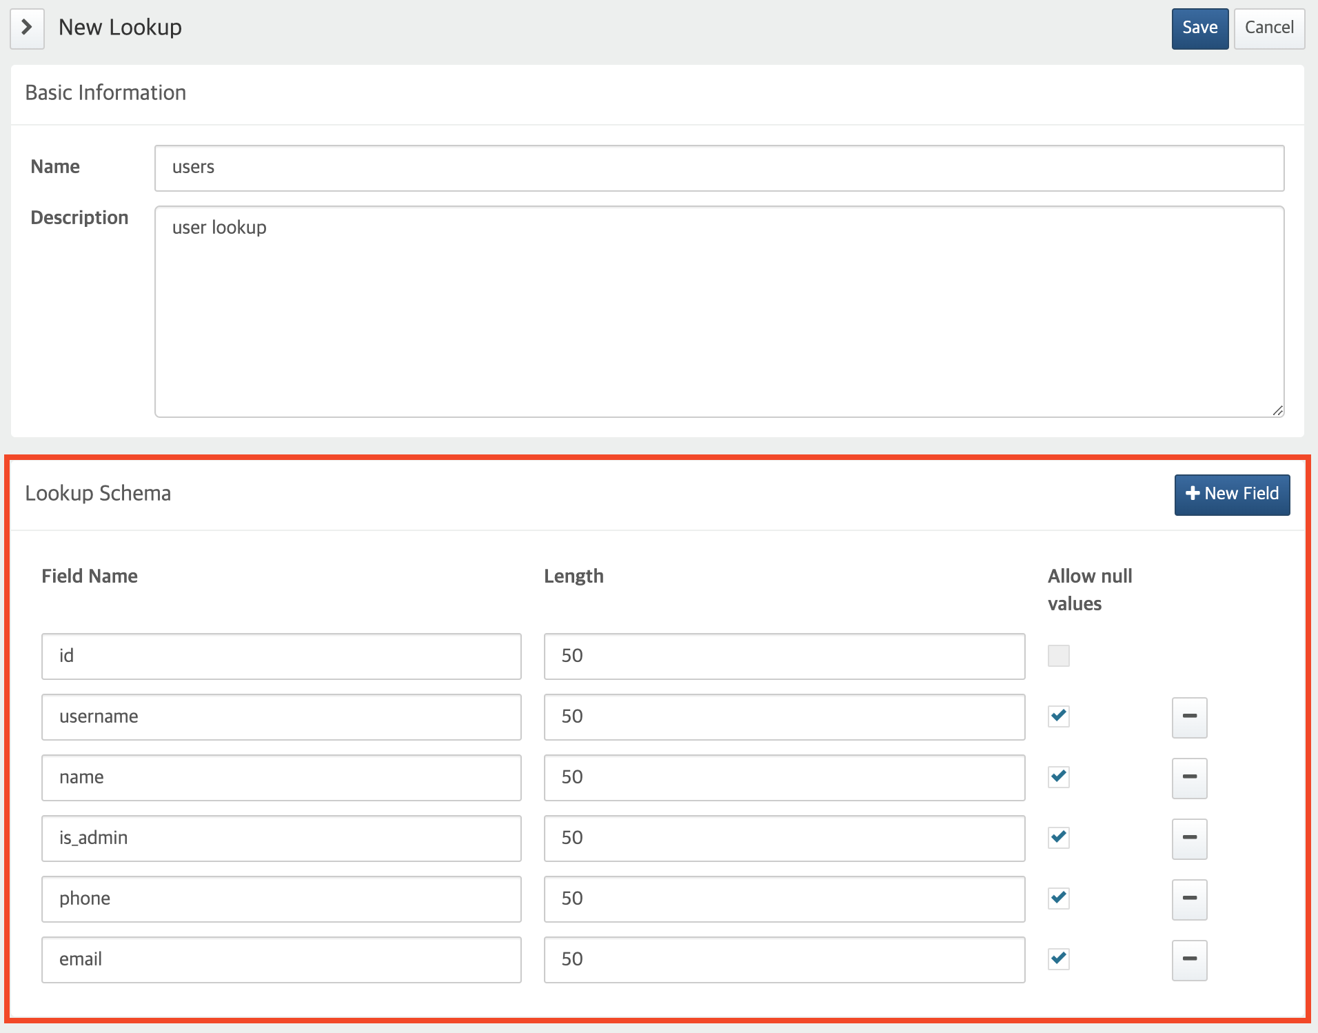Edit the length of email field

click(784, 960)
